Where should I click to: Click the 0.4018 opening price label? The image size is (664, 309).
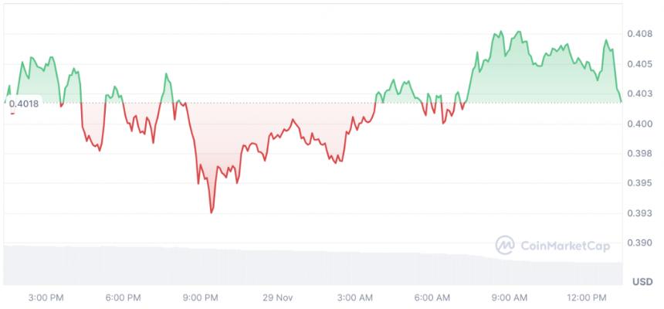[x=24, y=104]
